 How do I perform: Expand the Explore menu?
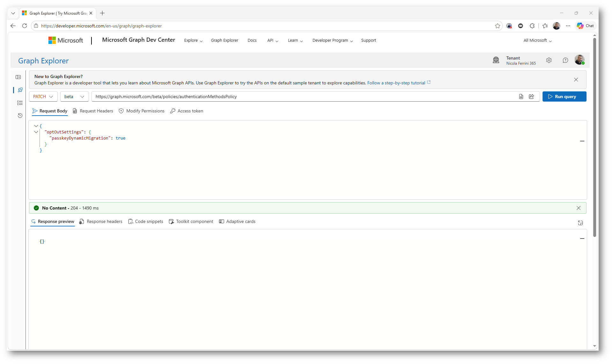point(193,40)
